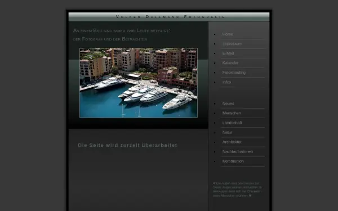Screen dimensions: 338x211
Task: View the Landschaft gallery
Action: 232,123
